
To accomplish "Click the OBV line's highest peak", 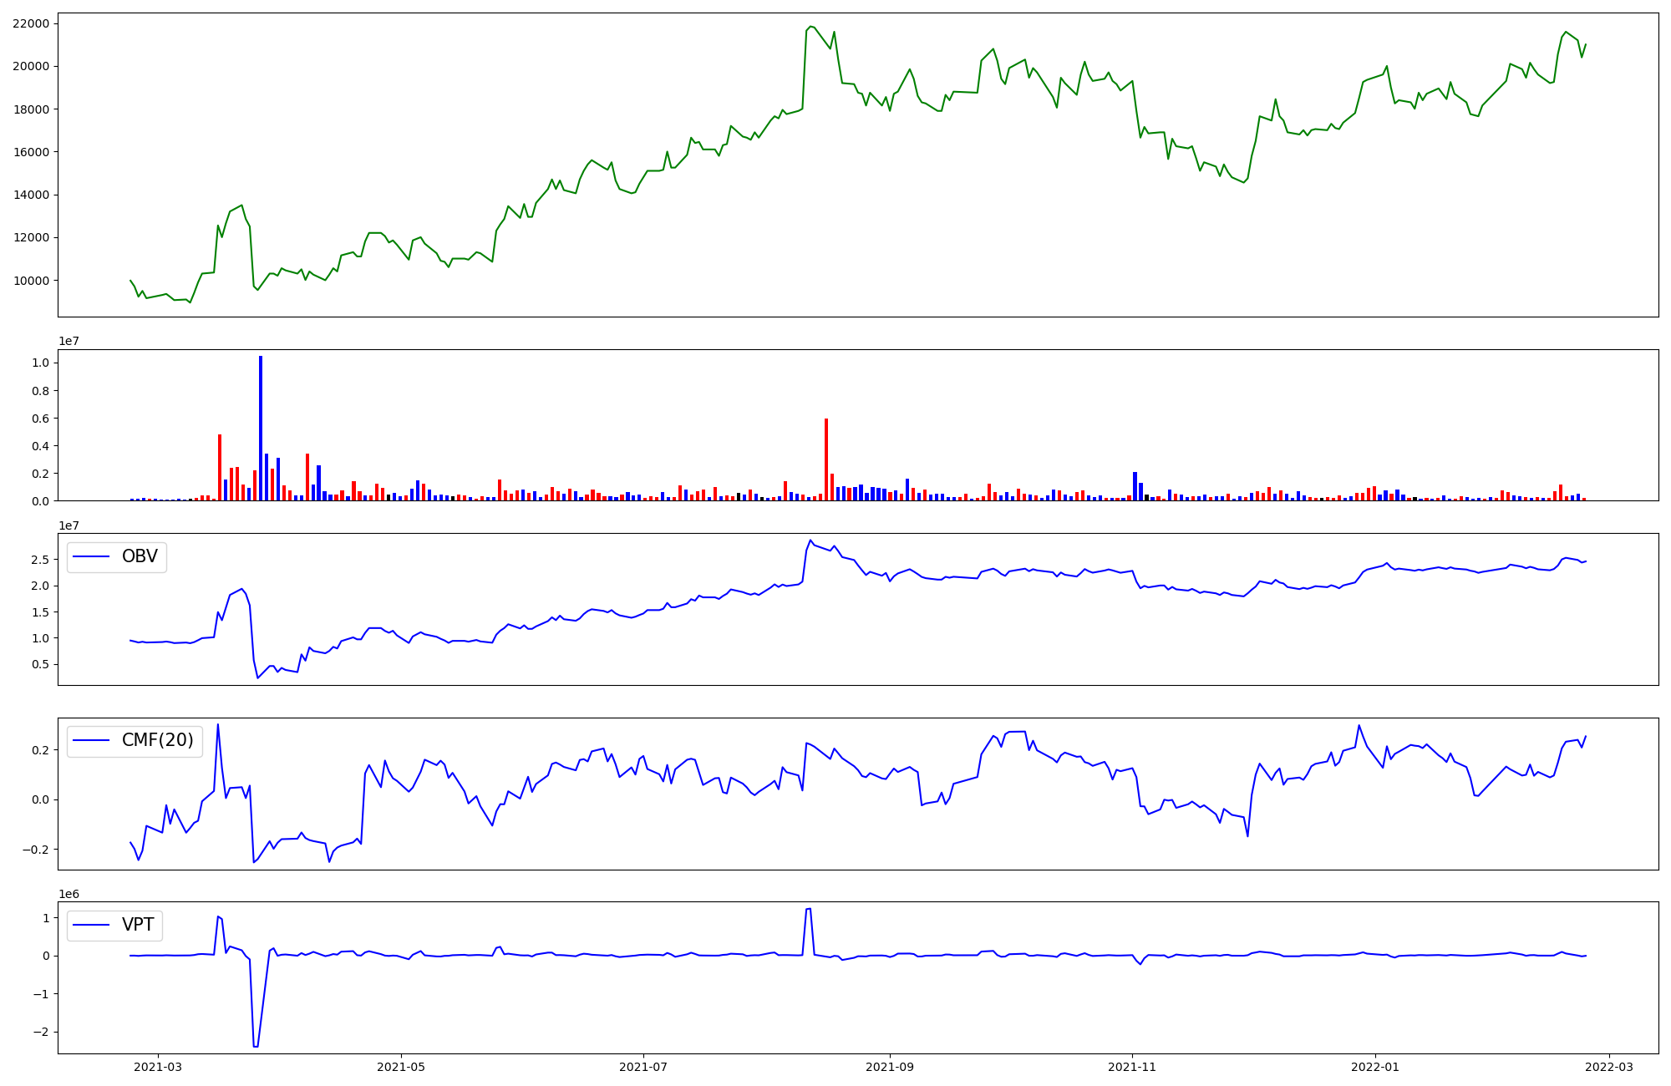I will pos(810,540).
